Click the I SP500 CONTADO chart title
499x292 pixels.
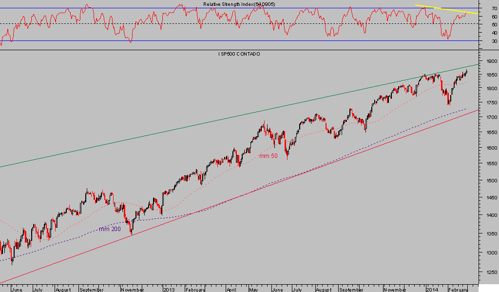click(239, 54)
